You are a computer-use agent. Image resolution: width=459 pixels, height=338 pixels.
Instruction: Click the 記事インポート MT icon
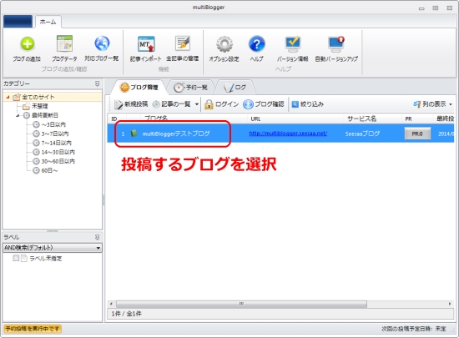(146, 44)
